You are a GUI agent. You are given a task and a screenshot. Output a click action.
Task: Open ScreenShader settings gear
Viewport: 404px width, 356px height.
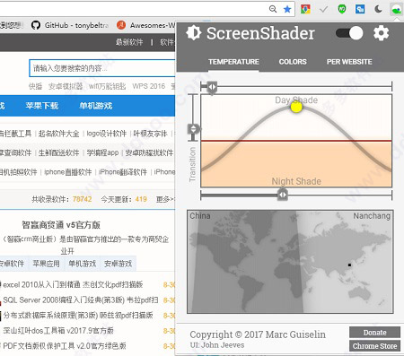pyautogui.click(x=381, y=33)
